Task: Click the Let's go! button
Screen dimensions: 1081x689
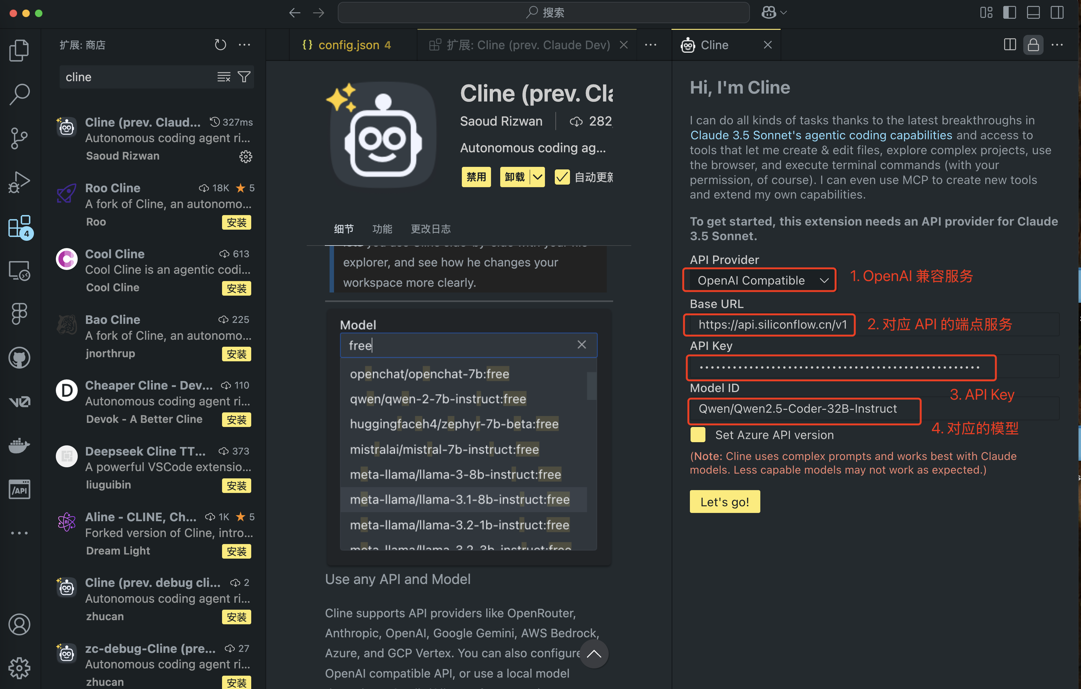Action: (x=724, y=502)
